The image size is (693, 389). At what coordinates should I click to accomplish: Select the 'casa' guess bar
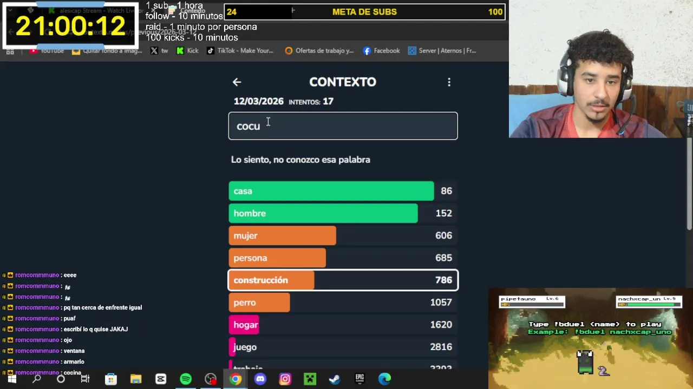(x=343, y=191)
